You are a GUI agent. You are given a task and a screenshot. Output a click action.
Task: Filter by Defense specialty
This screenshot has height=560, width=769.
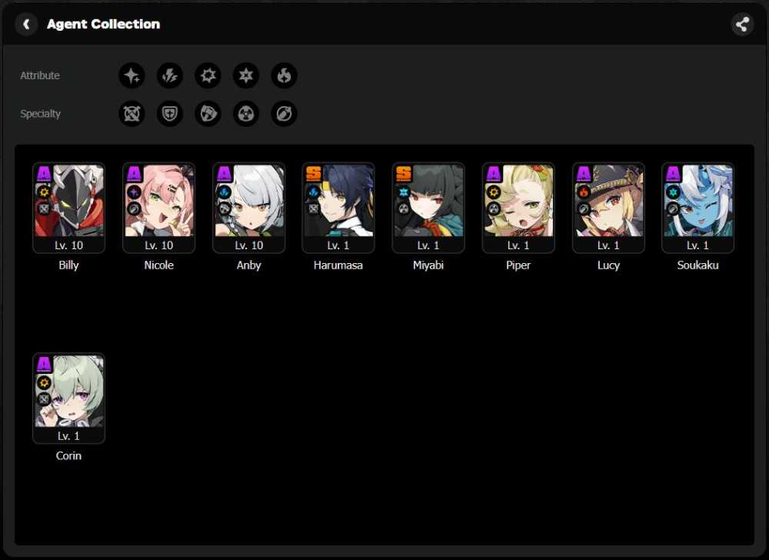coord(170,114)
